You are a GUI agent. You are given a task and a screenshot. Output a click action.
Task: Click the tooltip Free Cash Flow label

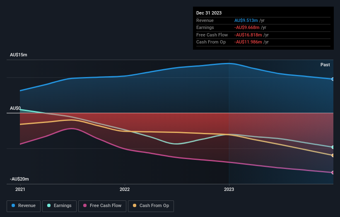coord(212,35)
